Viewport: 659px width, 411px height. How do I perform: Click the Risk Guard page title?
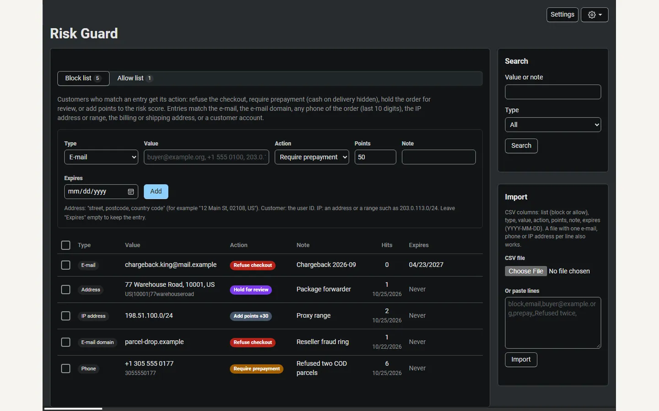click(x=84, y=33)
